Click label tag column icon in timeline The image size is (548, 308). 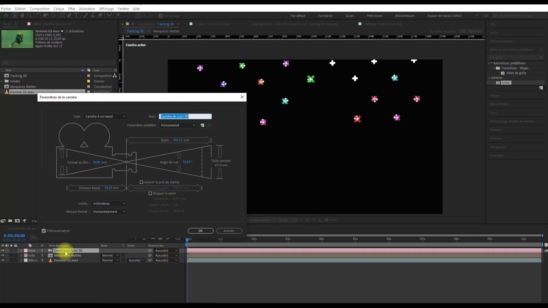(x=30, y=246)
